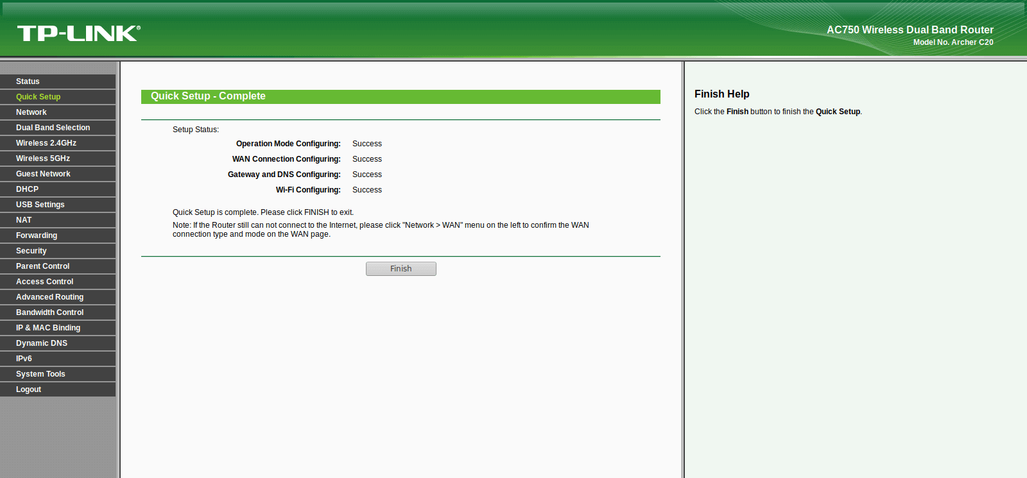The width and height of the screenshot is (1027, 478).
Task: Click Wi-Fi Configuring label
Action: (x=308, y=190)
